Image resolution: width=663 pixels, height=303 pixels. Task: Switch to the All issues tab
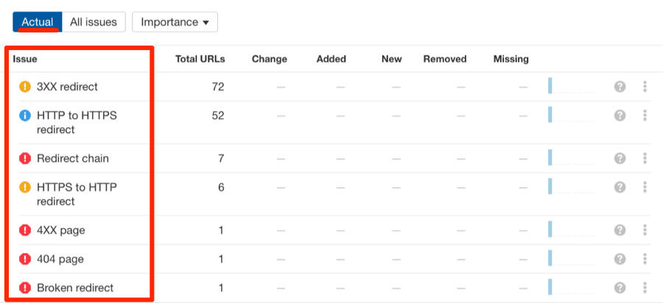coord(94,22)
